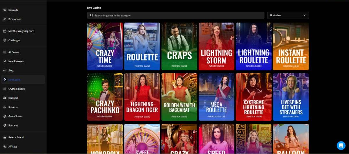Open the Game Shows category

coord(15,116)
